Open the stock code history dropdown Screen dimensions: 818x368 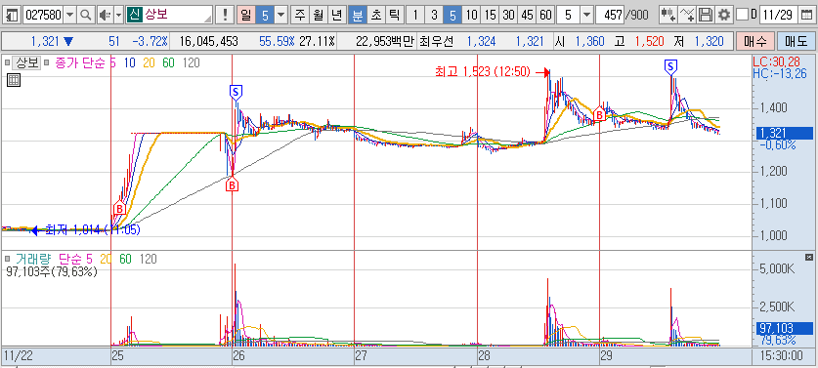(70, 15)
